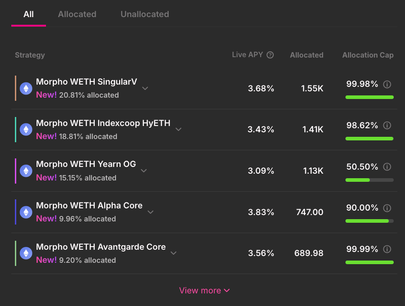This screenshot has height=306, width=405.
Task: Switch to the Allocated tab
Action: [77, 14]
